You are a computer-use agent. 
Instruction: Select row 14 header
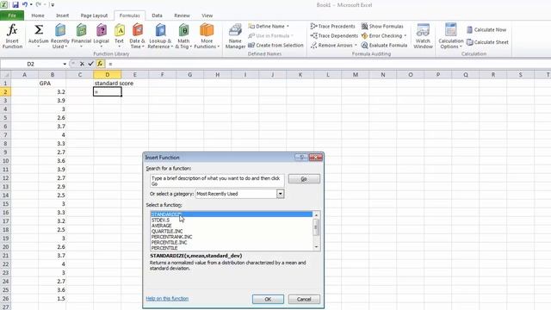(x=6, y=195)
